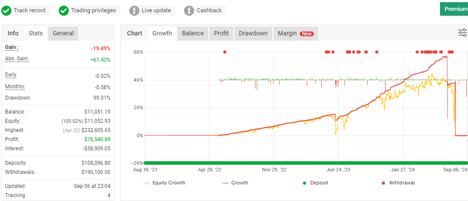Switch to the Chart tab
Image resolution: width=468 pixels, height=201 pixels.
[135, 33]
